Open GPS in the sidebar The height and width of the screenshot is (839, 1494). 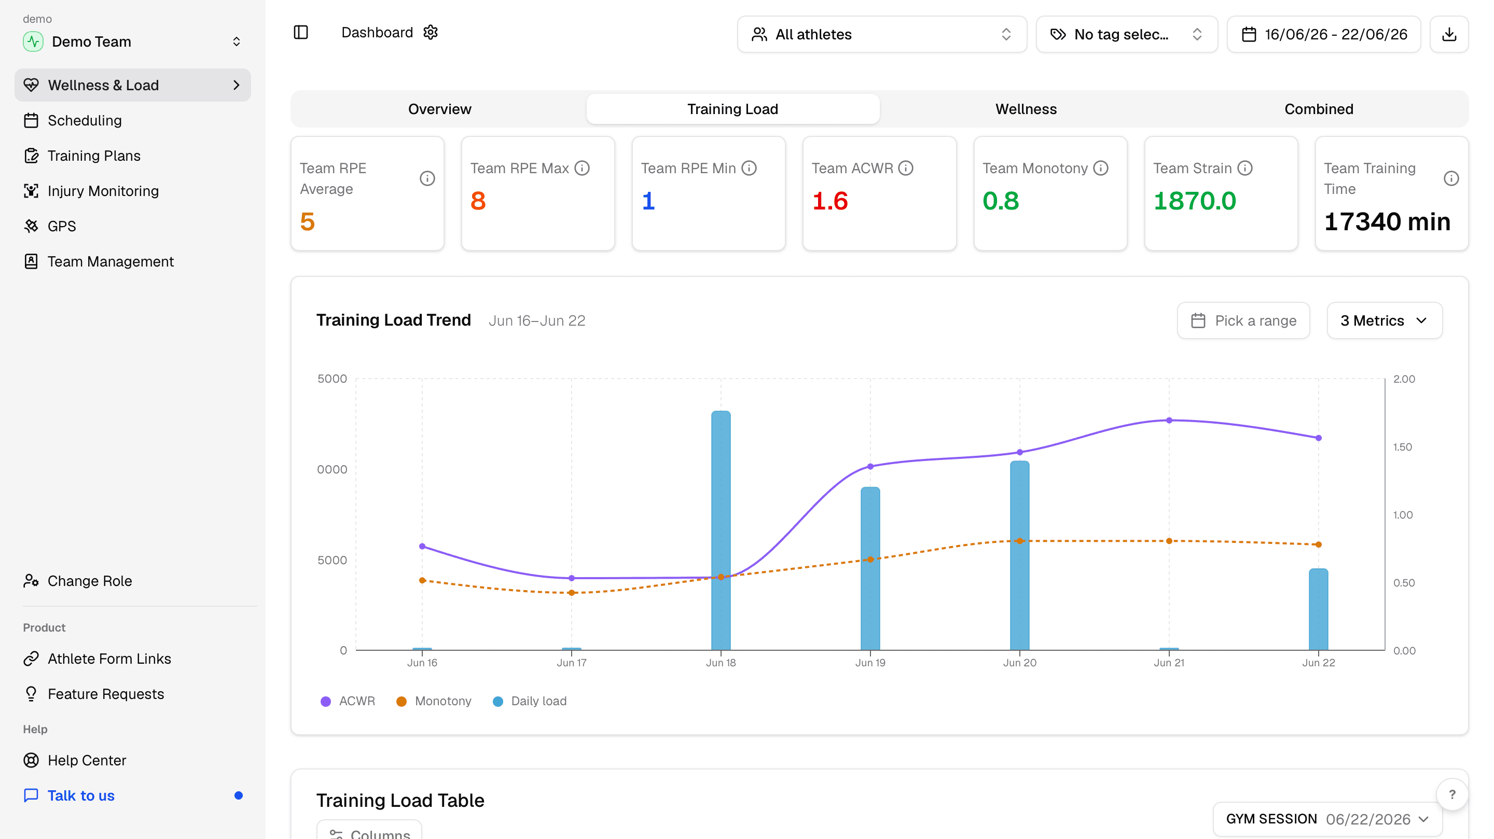click(x=133, y=226)
